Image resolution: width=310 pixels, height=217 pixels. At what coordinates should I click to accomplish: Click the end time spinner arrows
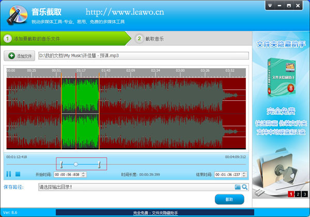tap(245, 175)
